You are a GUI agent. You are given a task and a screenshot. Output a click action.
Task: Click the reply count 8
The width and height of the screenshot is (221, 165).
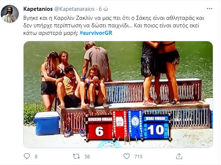pyautogui.click(x=36, y=156)
